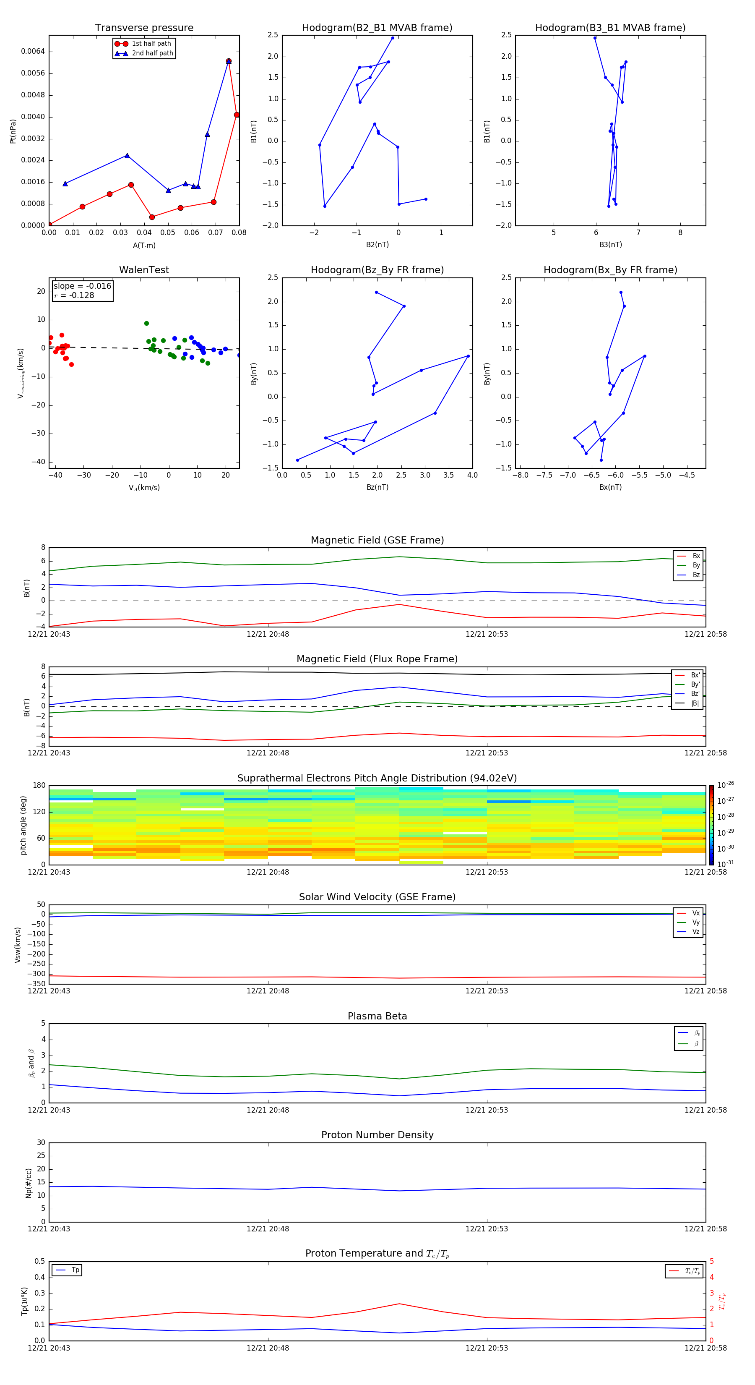Click 'Hodogram(B2_B1 MVAB frame)' title
755x1385 pixels.
[x=377, y=28]
